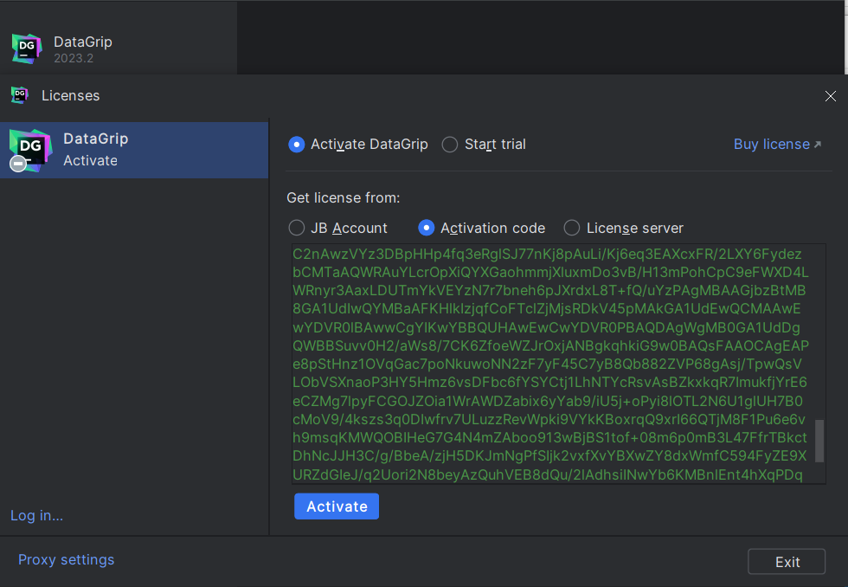Click inside the activation code text area
Screen dimensions: 848x587
click(x=549, y=364)
